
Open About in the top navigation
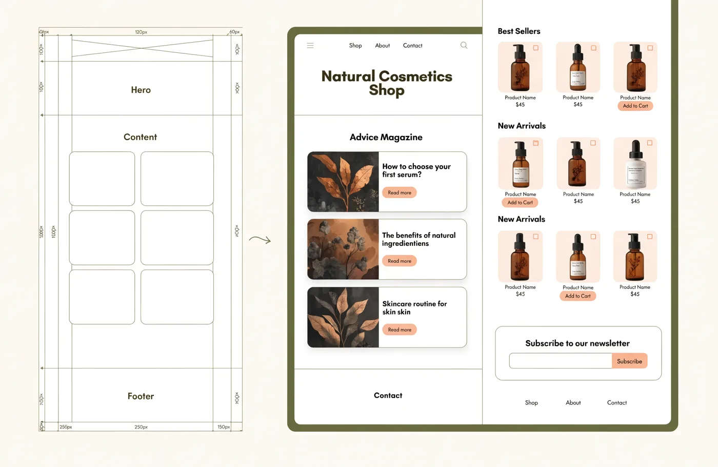coord(383,46)
